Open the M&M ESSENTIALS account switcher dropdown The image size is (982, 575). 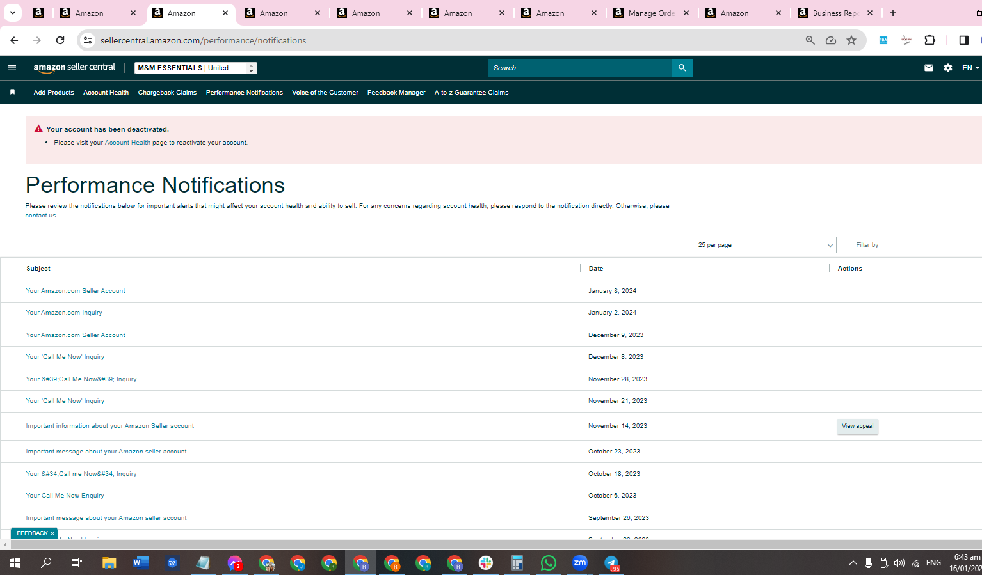[196, 68]
